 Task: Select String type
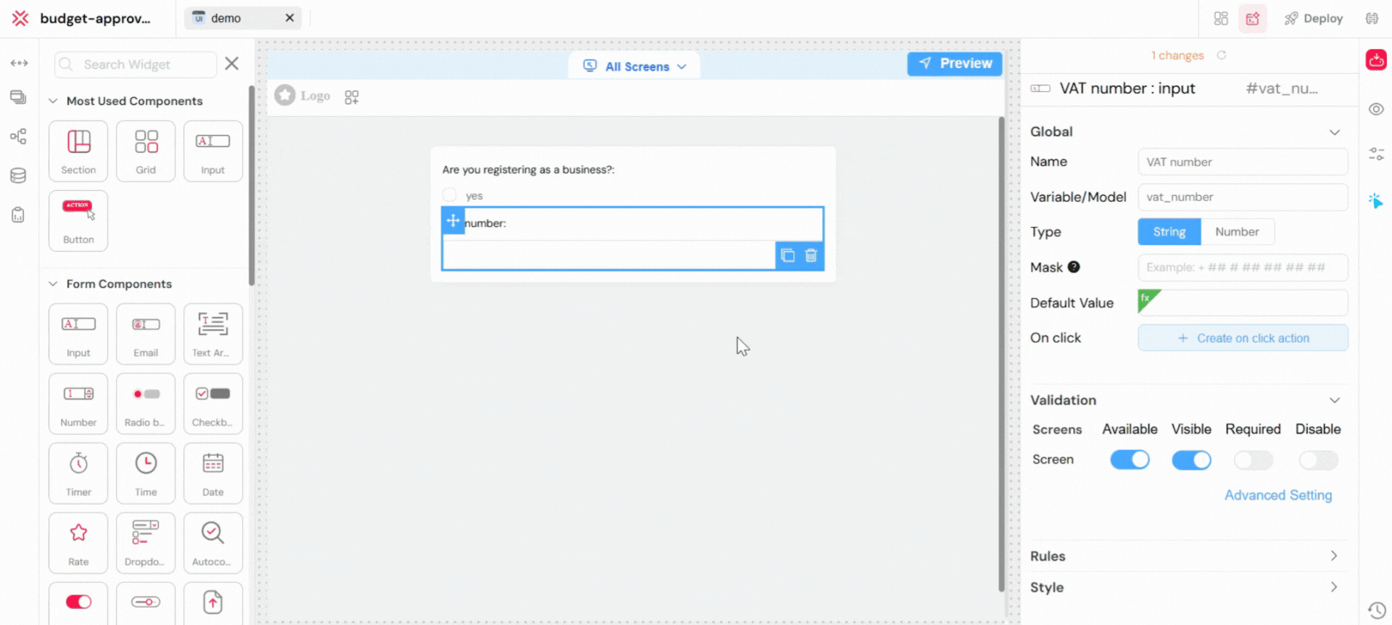(x=1169, y=232)
